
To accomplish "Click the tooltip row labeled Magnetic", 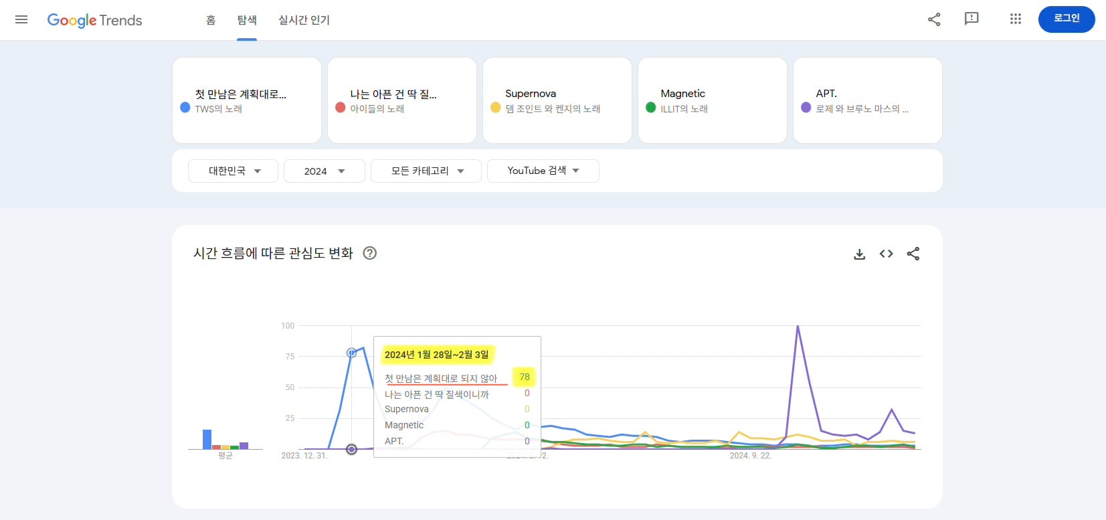I will [457, 425].
